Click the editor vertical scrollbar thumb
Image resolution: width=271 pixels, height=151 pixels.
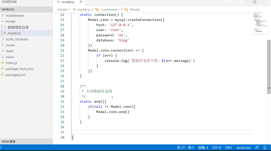coord(269,67)
